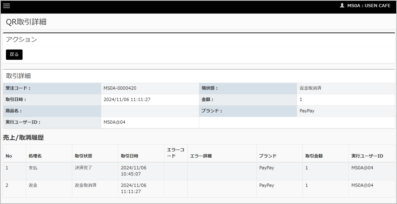Select order code value MS0A-0000420

(x=120, y=88)
